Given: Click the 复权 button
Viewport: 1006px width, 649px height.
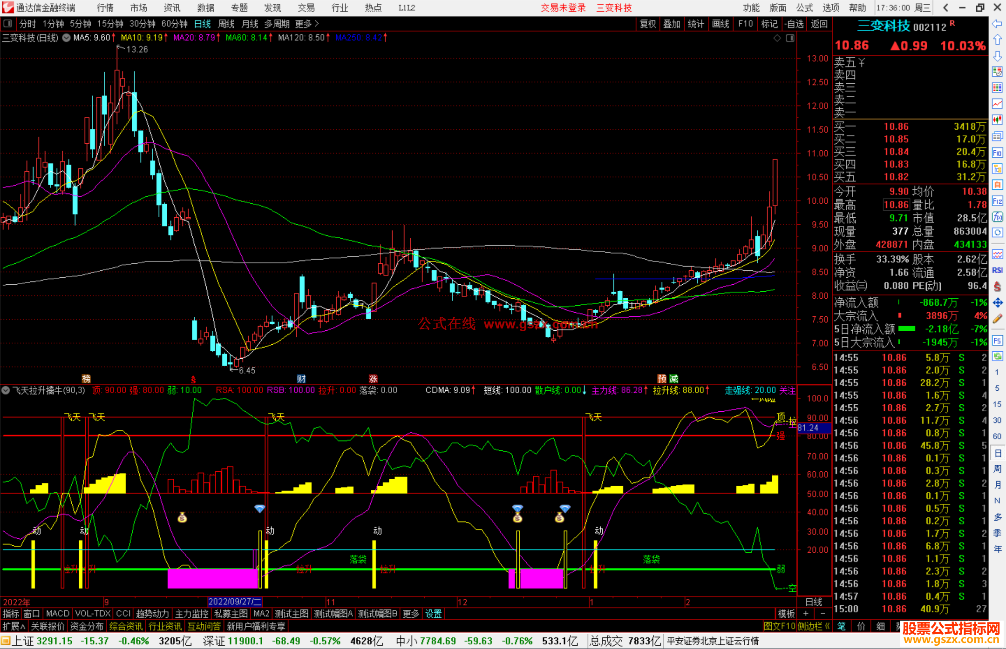Looking at the screenshot, I should click(x=648, y=24).
